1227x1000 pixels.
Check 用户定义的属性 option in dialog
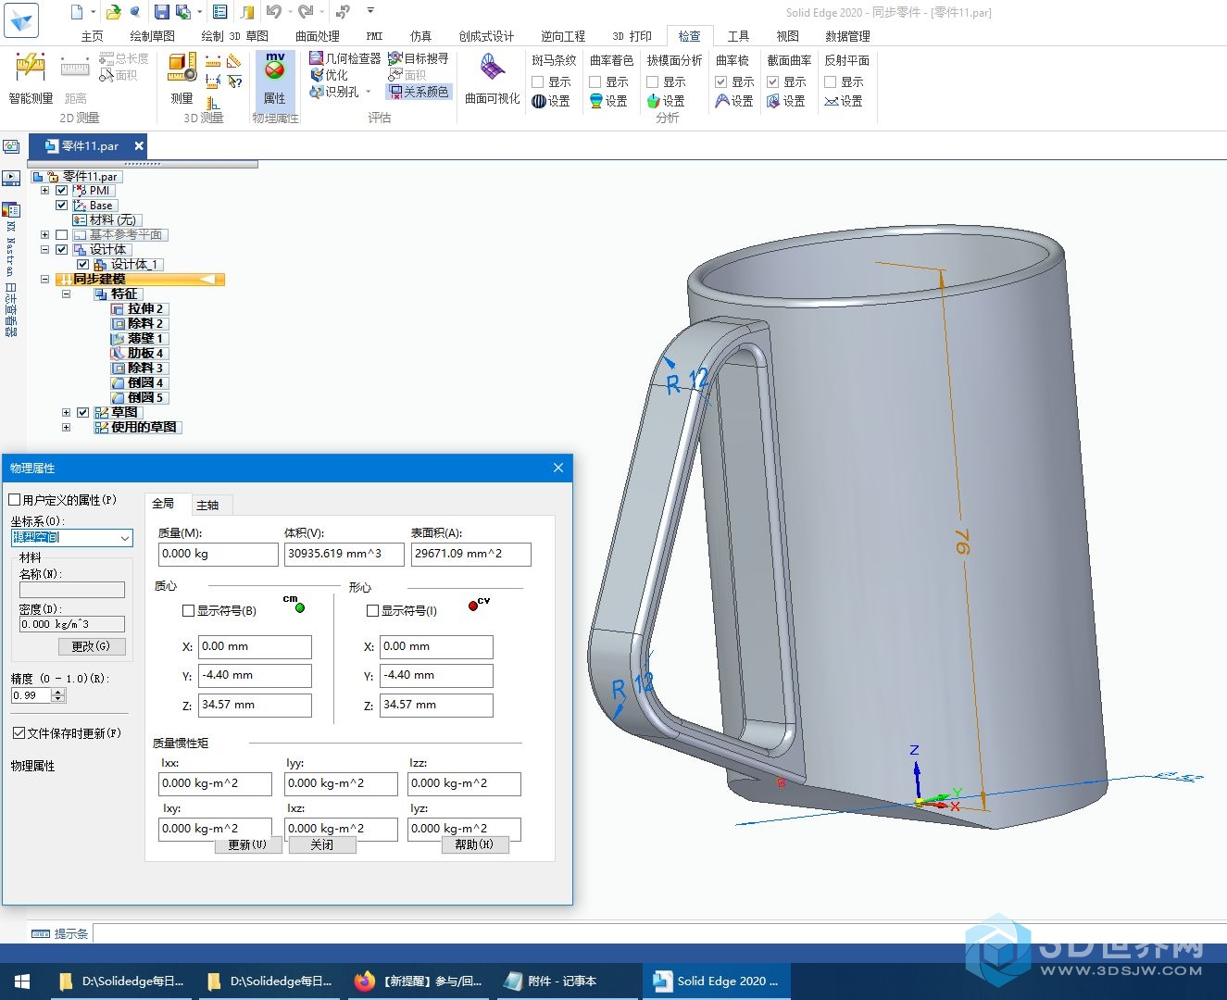[x=15, y=500]
